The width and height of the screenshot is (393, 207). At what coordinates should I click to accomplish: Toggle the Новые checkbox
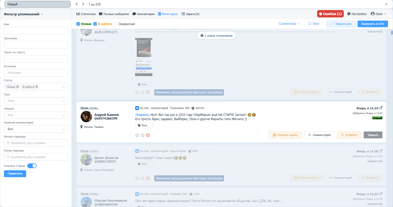click(78, 24)
